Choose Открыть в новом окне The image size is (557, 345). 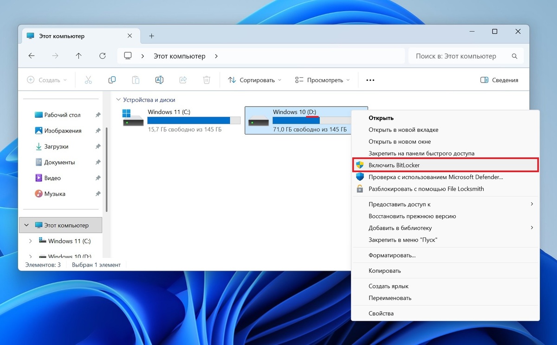(x=446, y=141)
